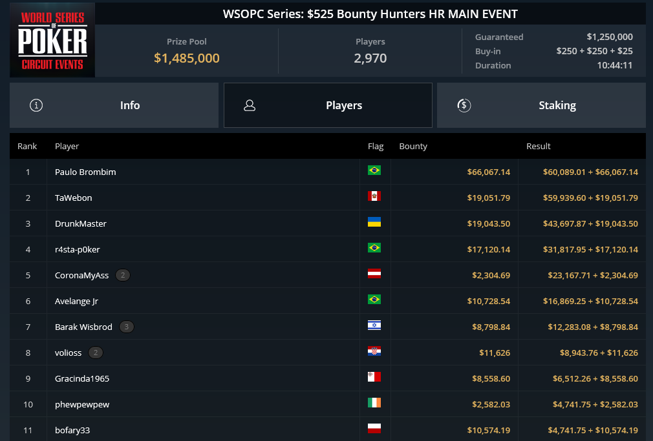
Task: Select player phewpewpew
Action: click(x=82, y=404)
